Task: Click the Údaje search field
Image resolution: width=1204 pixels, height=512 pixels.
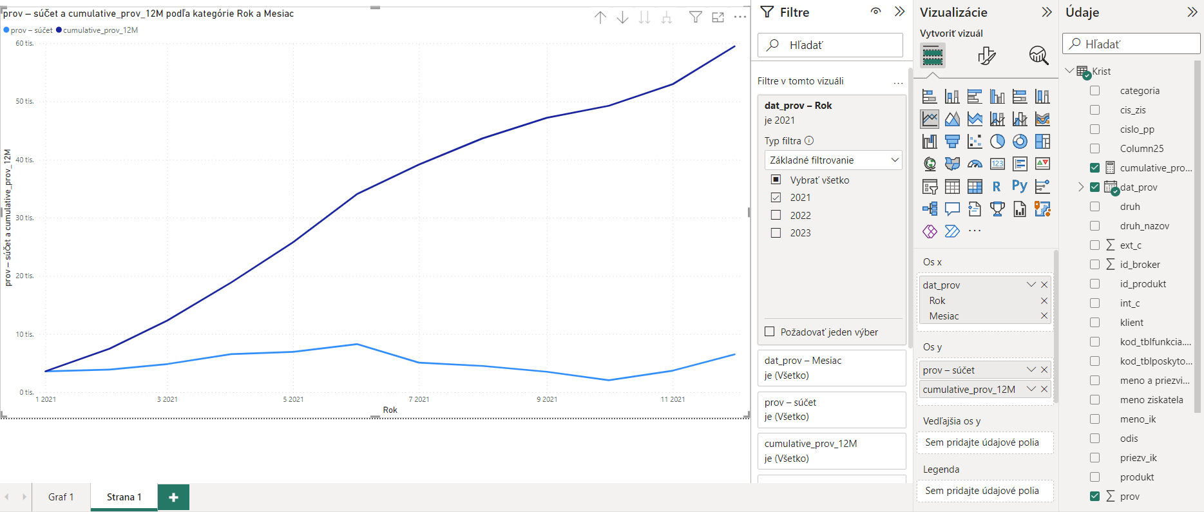Action: [x=1131, y=44]
